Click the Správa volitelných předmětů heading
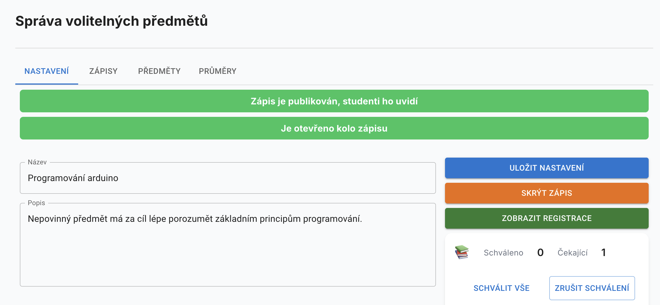Screen dimensions: 660x305 click(112, 21)
